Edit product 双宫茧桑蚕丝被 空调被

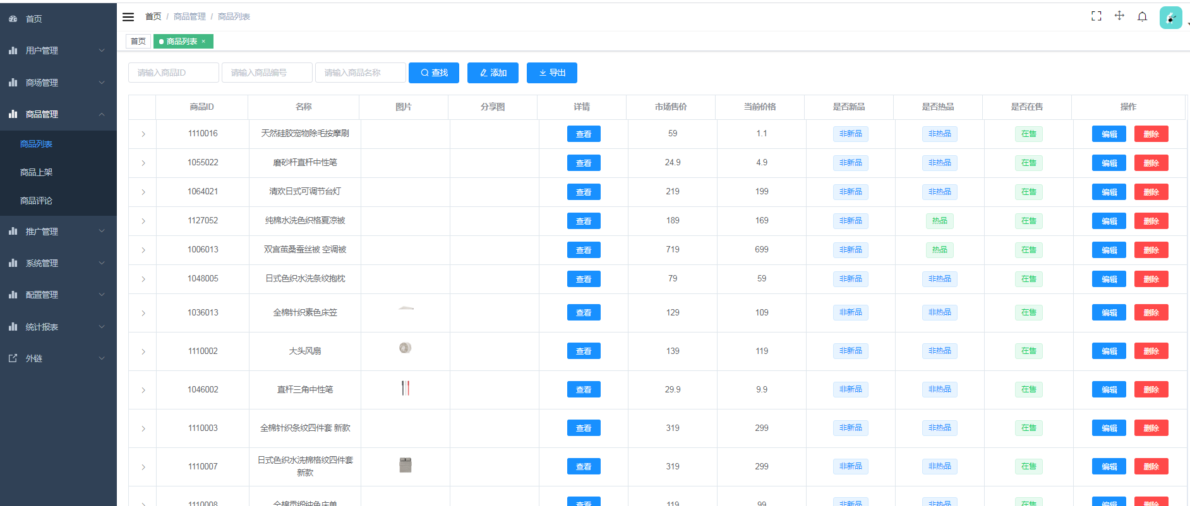pyautogui.click(x=1109, y=250)
